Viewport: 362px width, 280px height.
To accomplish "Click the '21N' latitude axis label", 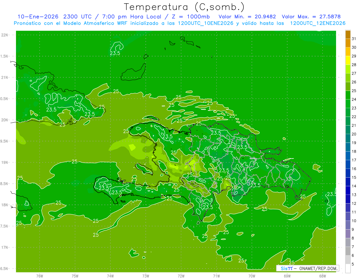I will click(5, 78).
